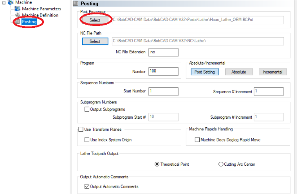Click the Program Number field
This screenshot has height=194, width=297.
tap(163, 72)
